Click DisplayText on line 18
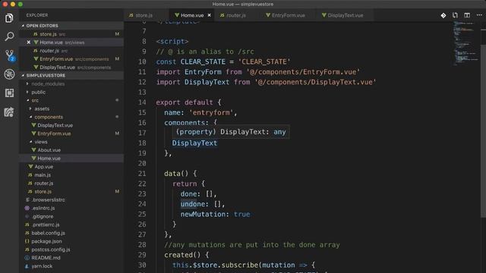Screen dimensions: 486x273 click(x=194, y=143)
